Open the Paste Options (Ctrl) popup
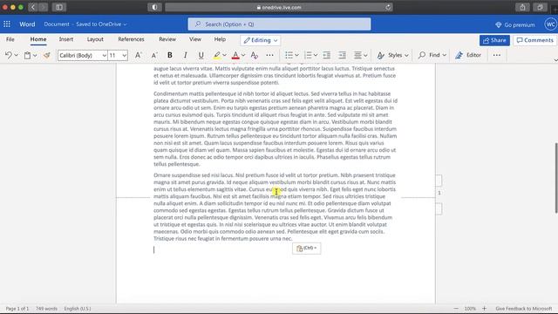The width and height of the screenshot is (558, 314). [x=306, y=248]
